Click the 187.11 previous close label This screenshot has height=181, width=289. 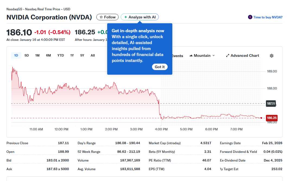coord(271,103)
